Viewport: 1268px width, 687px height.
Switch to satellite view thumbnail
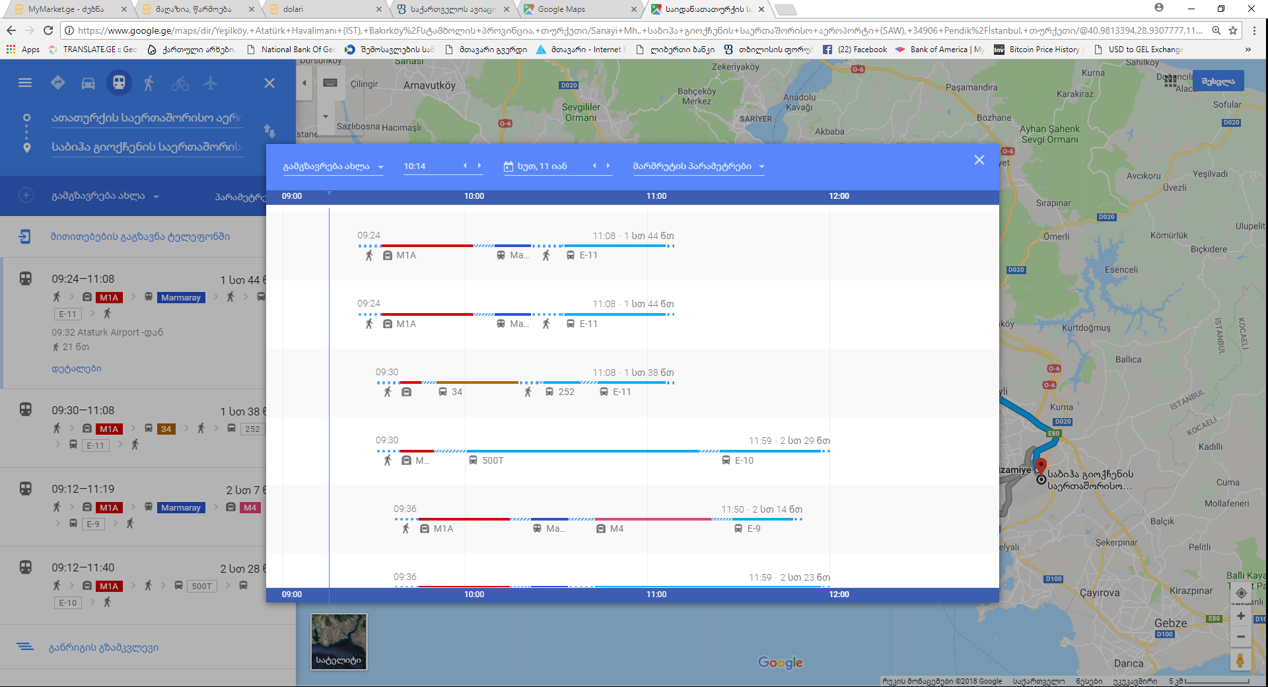point(339,641)
